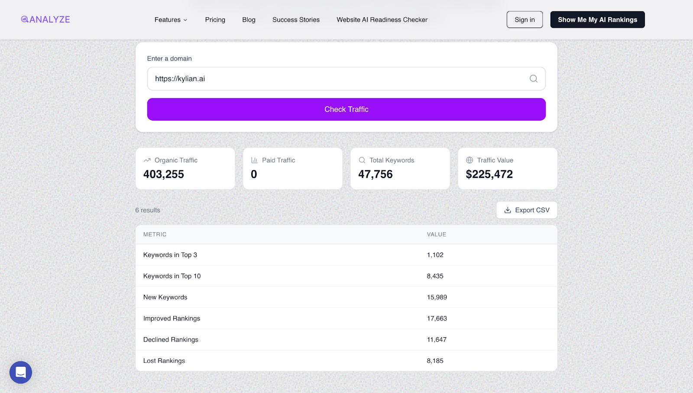Click the search magnifier in the domain field
The width and height of the screenshot is (693, 393).
click(533, 79)
